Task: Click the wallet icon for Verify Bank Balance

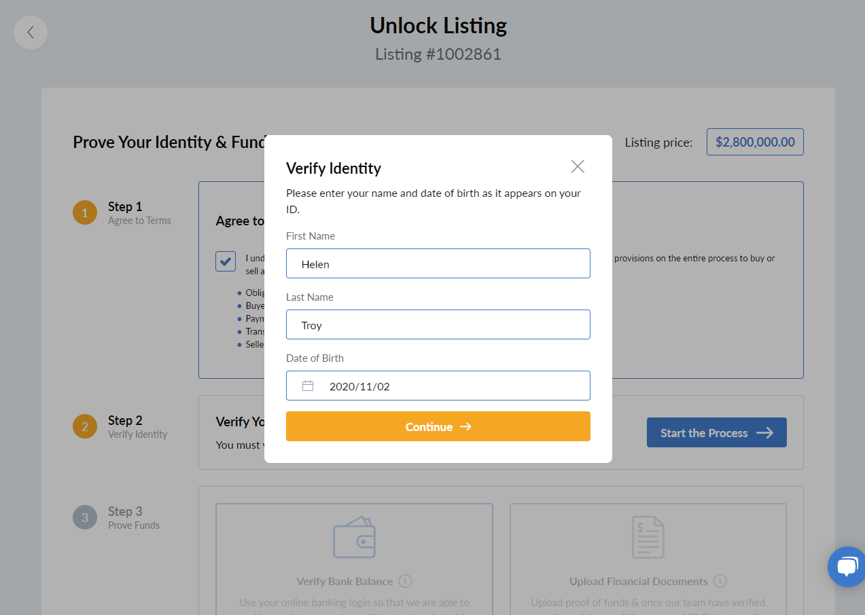Action: coord(354,538)
